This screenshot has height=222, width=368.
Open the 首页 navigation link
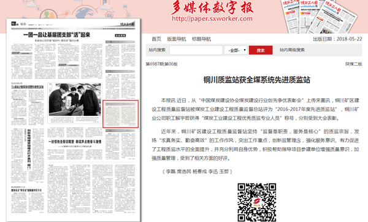pyautogui.click(x=156, y=39)
